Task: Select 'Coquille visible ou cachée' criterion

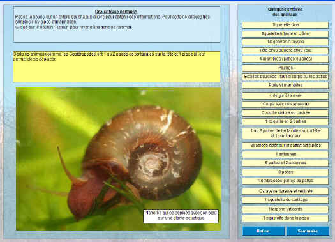Action: [285, 113]
